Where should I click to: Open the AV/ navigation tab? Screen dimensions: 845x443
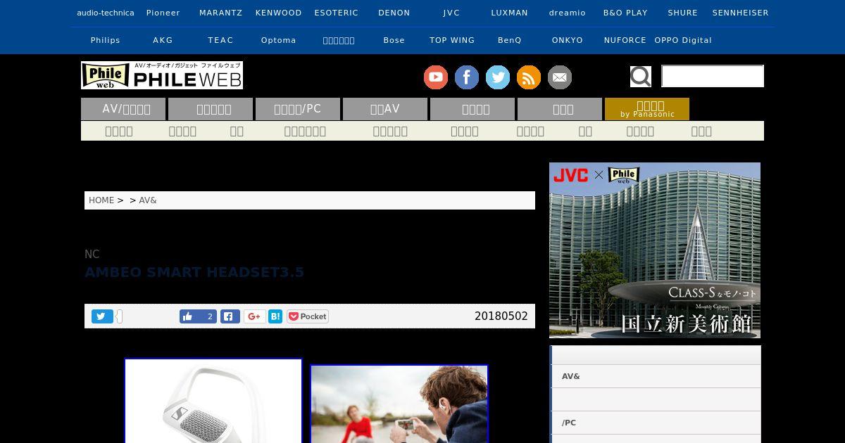click(123, 109)
